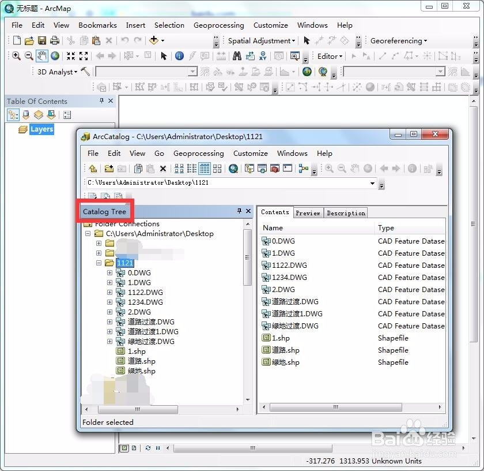Switch TOC to List By Source

(26, 115)
